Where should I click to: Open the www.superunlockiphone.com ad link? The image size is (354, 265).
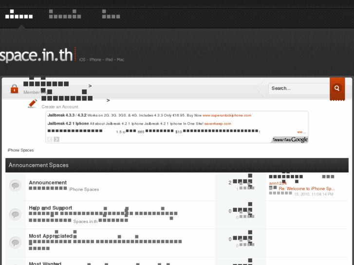pos(227,115)
